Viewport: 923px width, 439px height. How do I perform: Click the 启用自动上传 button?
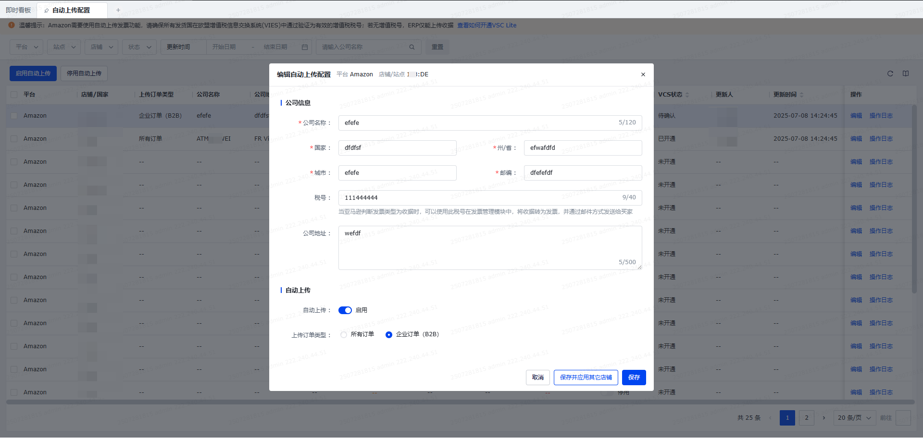click(x=33, y=73)
